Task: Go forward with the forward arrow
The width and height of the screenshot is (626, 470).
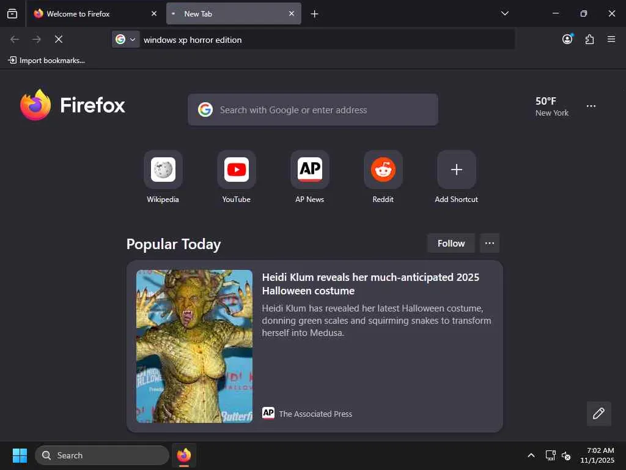Action: click(37, 39)
